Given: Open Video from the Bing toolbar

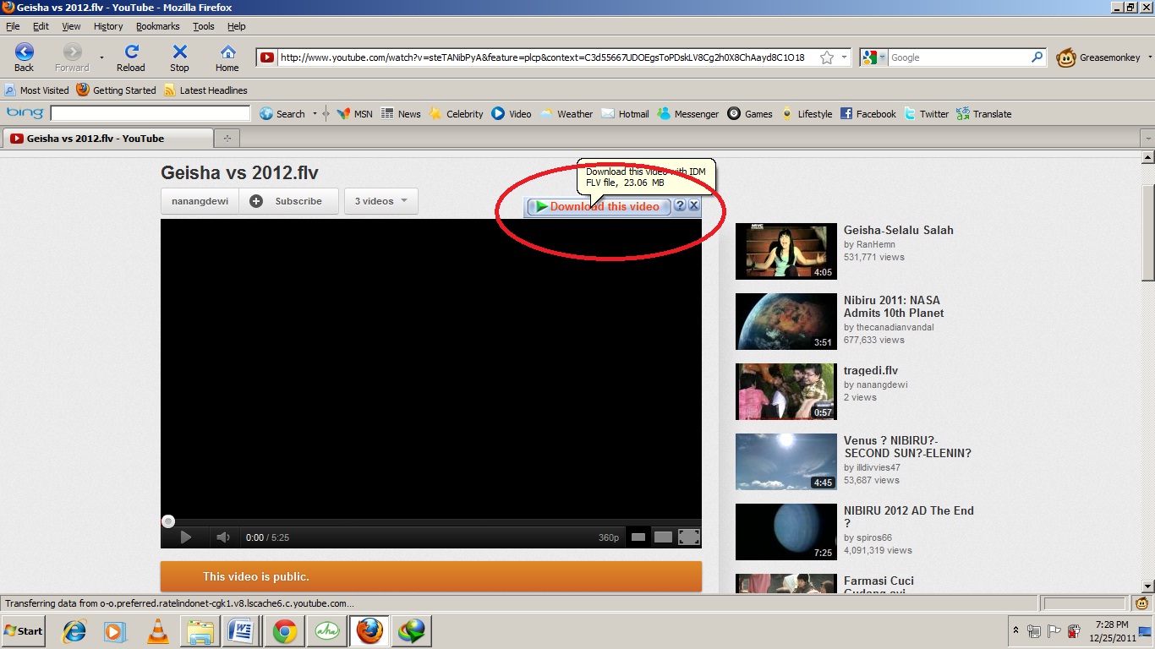Looking at the screenshot, I should click(512, 113).
